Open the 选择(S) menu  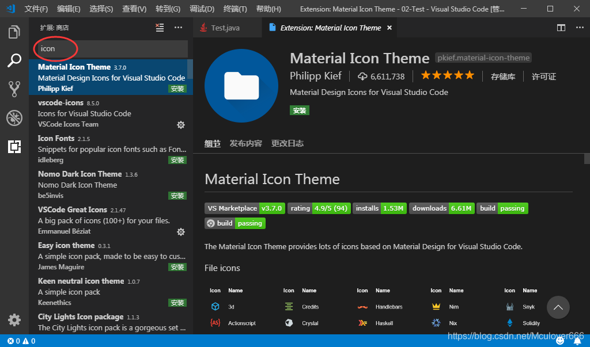tap(101, 9)
